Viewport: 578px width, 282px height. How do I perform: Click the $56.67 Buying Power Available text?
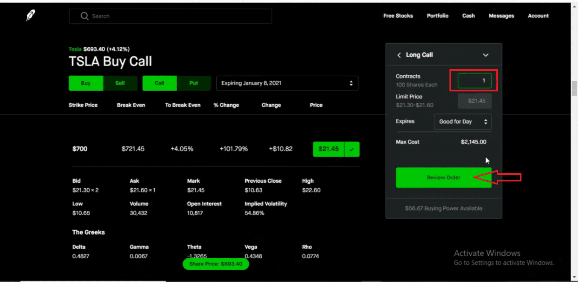(x=443, y=208)
